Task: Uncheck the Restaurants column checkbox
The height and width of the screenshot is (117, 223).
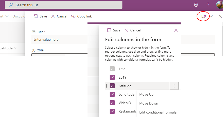Action: pos(112,111)
